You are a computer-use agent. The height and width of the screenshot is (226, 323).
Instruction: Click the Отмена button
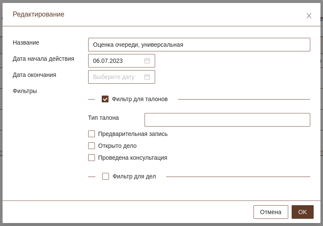click(x=270, y=212)
